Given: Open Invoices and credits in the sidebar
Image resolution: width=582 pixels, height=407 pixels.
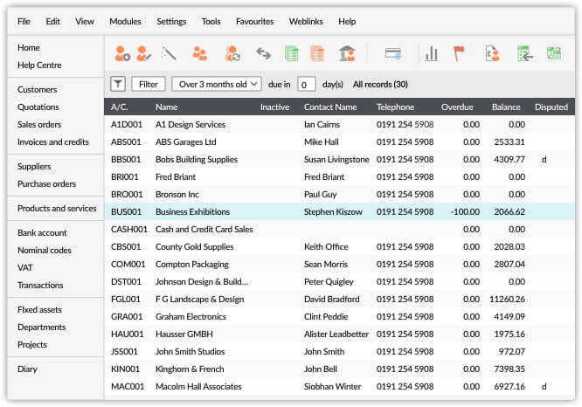Looking at the screenshot, I should tap(53, 141).
